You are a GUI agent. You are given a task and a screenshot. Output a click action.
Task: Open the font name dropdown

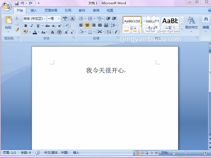click(x=44, y=19)
